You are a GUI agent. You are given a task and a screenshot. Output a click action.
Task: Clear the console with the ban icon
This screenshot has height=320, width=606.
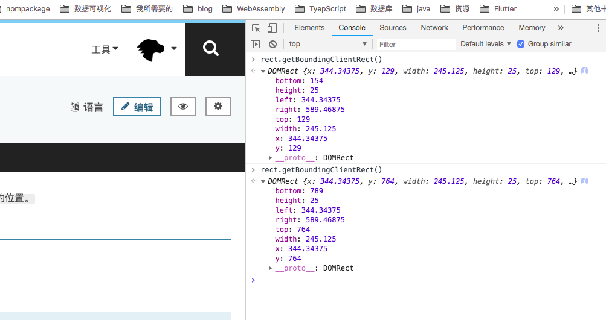point(273,44)
